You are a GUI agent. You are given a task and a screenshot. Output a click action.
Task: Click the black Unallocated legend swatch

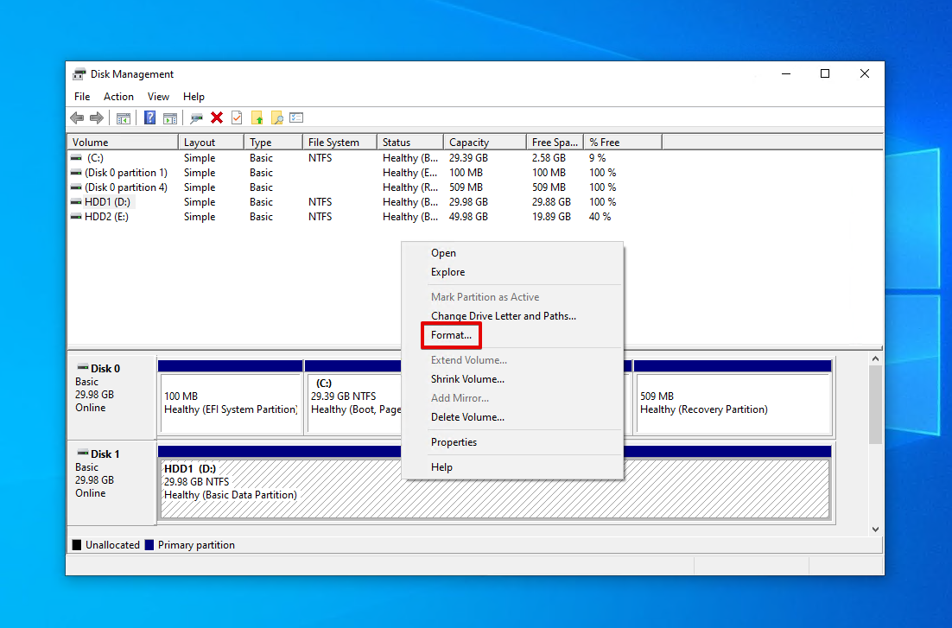click(77, 545)
